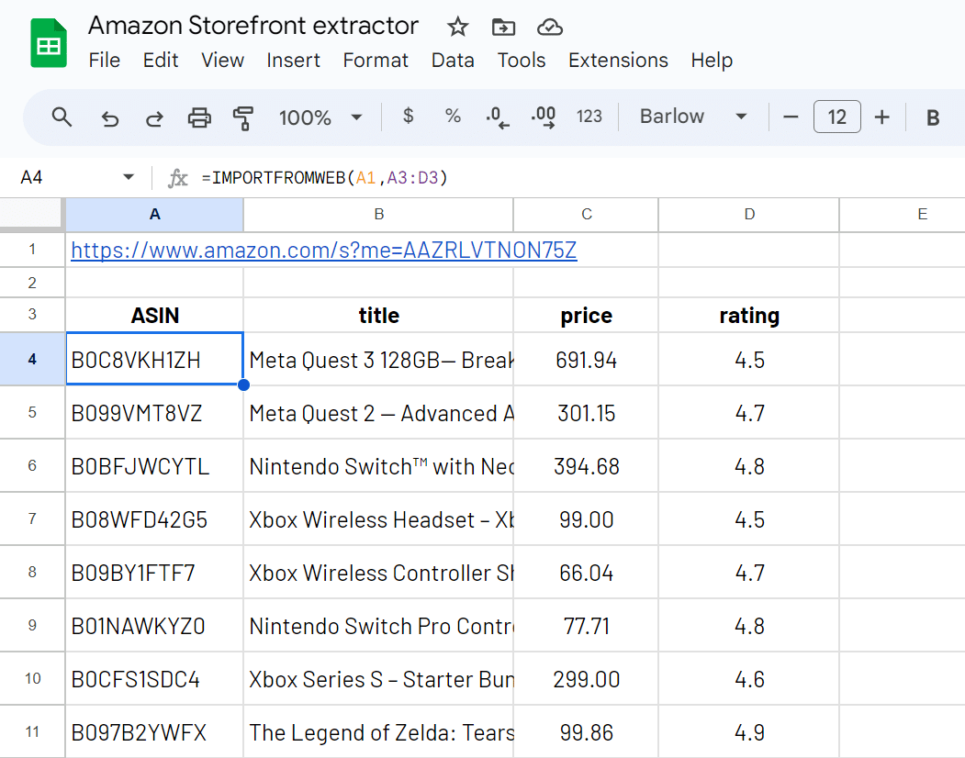This screenshot has width=965, height=758.
Task: Apply percent format
Action: (x=453, y=117)
